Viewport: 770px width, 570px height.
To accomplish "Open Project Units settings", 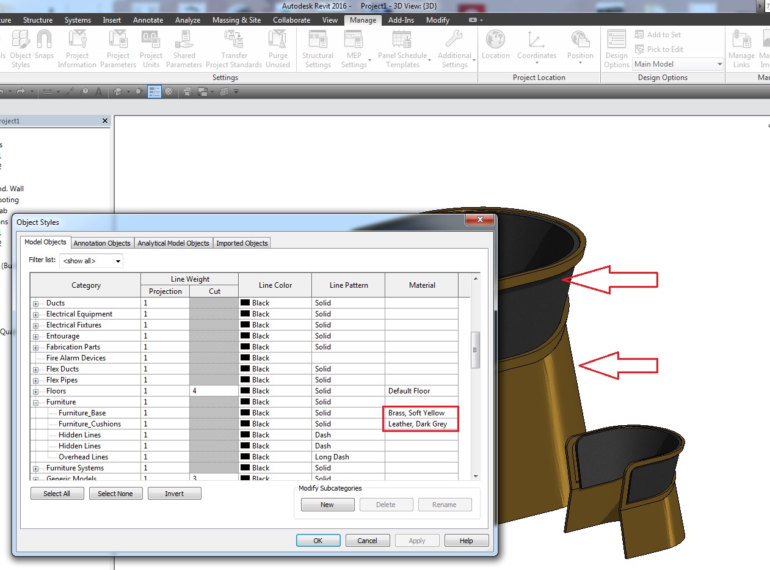I will point(151,49).
